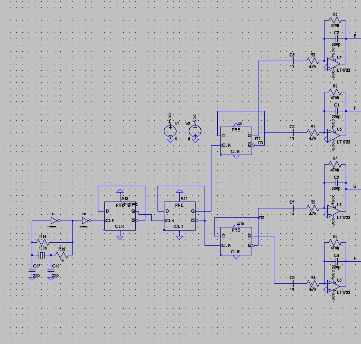The image size is (361, 344).
Task: Select the A11 D flip-flop block
Action: (x=180, y=216)
